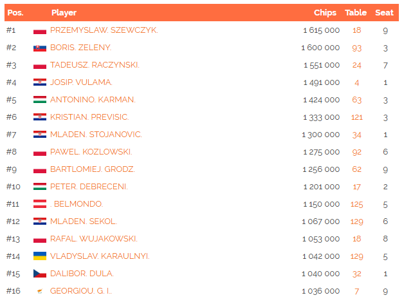Click the Croatian flag beside Josip Vulama
The image size is (404, 302).
point(40,82)
